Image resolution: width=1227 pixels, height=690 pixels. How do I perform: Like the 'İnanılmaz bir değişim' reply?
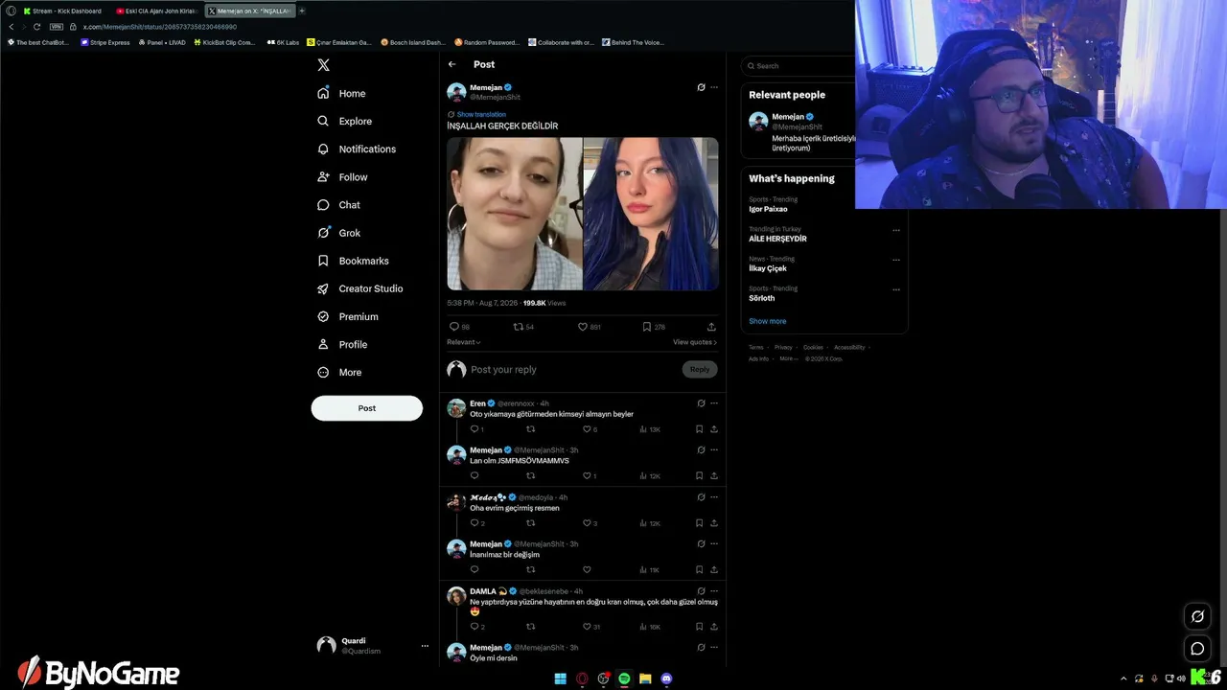click(587, 570)
